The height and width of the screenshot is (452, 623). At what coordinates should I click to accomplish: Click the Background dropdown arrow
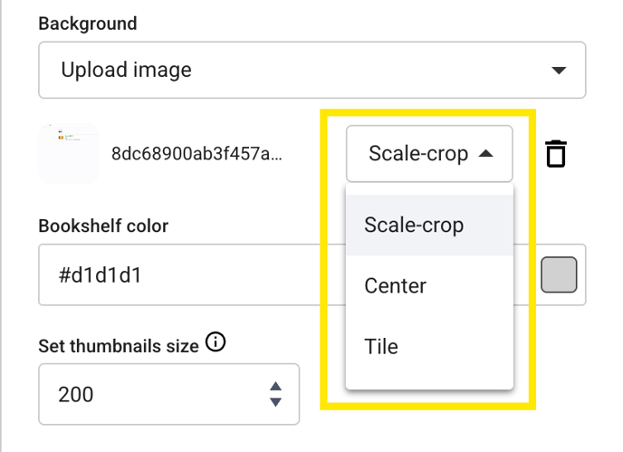(x=559, y=71)
